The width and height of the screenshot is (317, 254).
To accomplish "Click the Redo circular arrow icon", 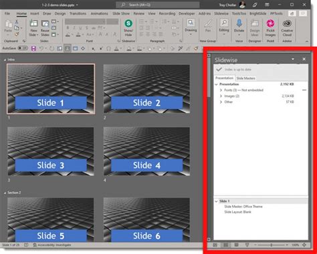I will (x=51, y=48).
